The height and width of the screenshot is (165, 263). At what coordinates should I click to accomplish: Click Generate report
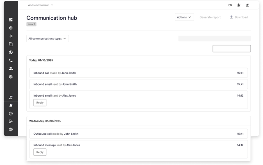click(x=210, y=17)
